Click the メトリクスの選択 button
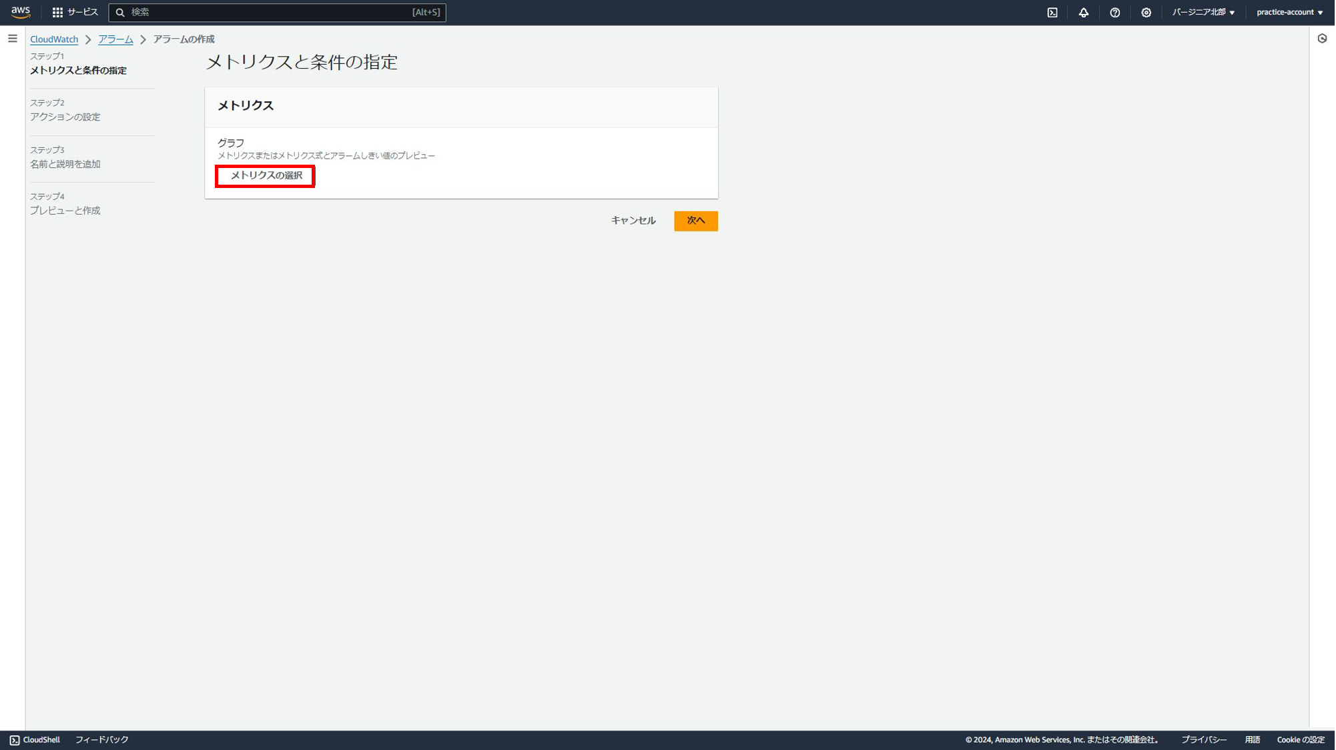 click(266, 175)
